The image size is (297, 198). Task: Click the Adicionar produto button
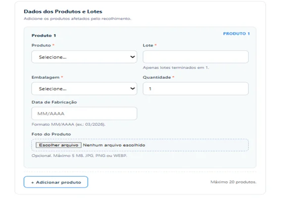56,182
